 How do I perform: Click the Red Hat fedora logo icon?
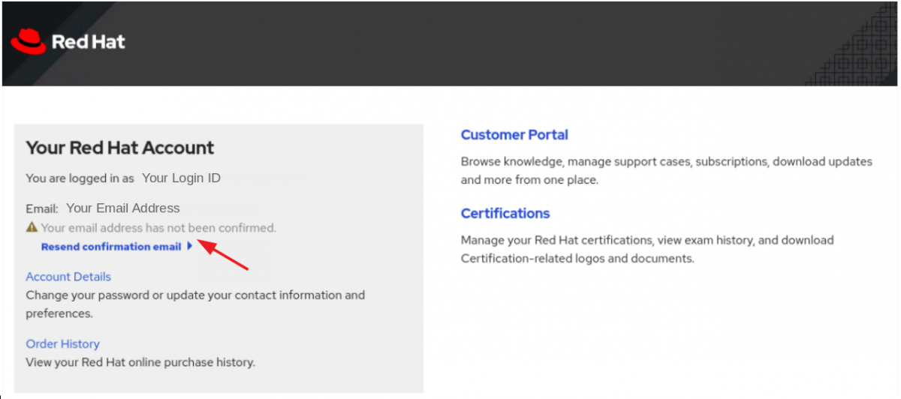click(x=29, y=41)
